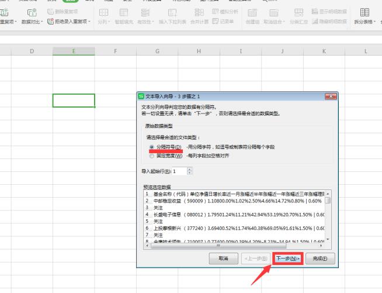The image size is (382, 293).
Task: Click the green-outlined selected cell in column E
Action: [74, 101]
